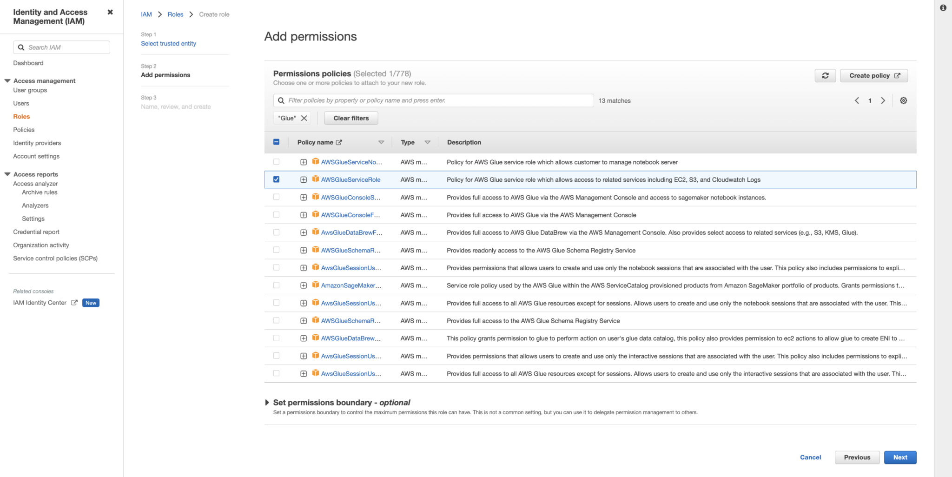
Task: Open the Policy name sort dropdown
Action: click(x=381, y=142)
